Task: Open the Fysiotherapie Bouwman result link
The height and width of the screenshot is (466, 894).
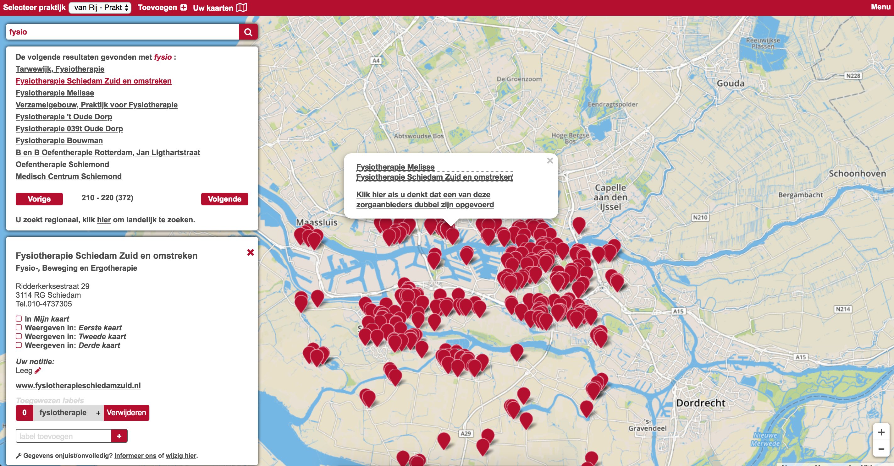Action: [x=59, y=140]
